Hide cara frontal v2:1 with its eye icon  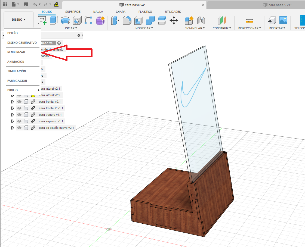click(19, 102)
